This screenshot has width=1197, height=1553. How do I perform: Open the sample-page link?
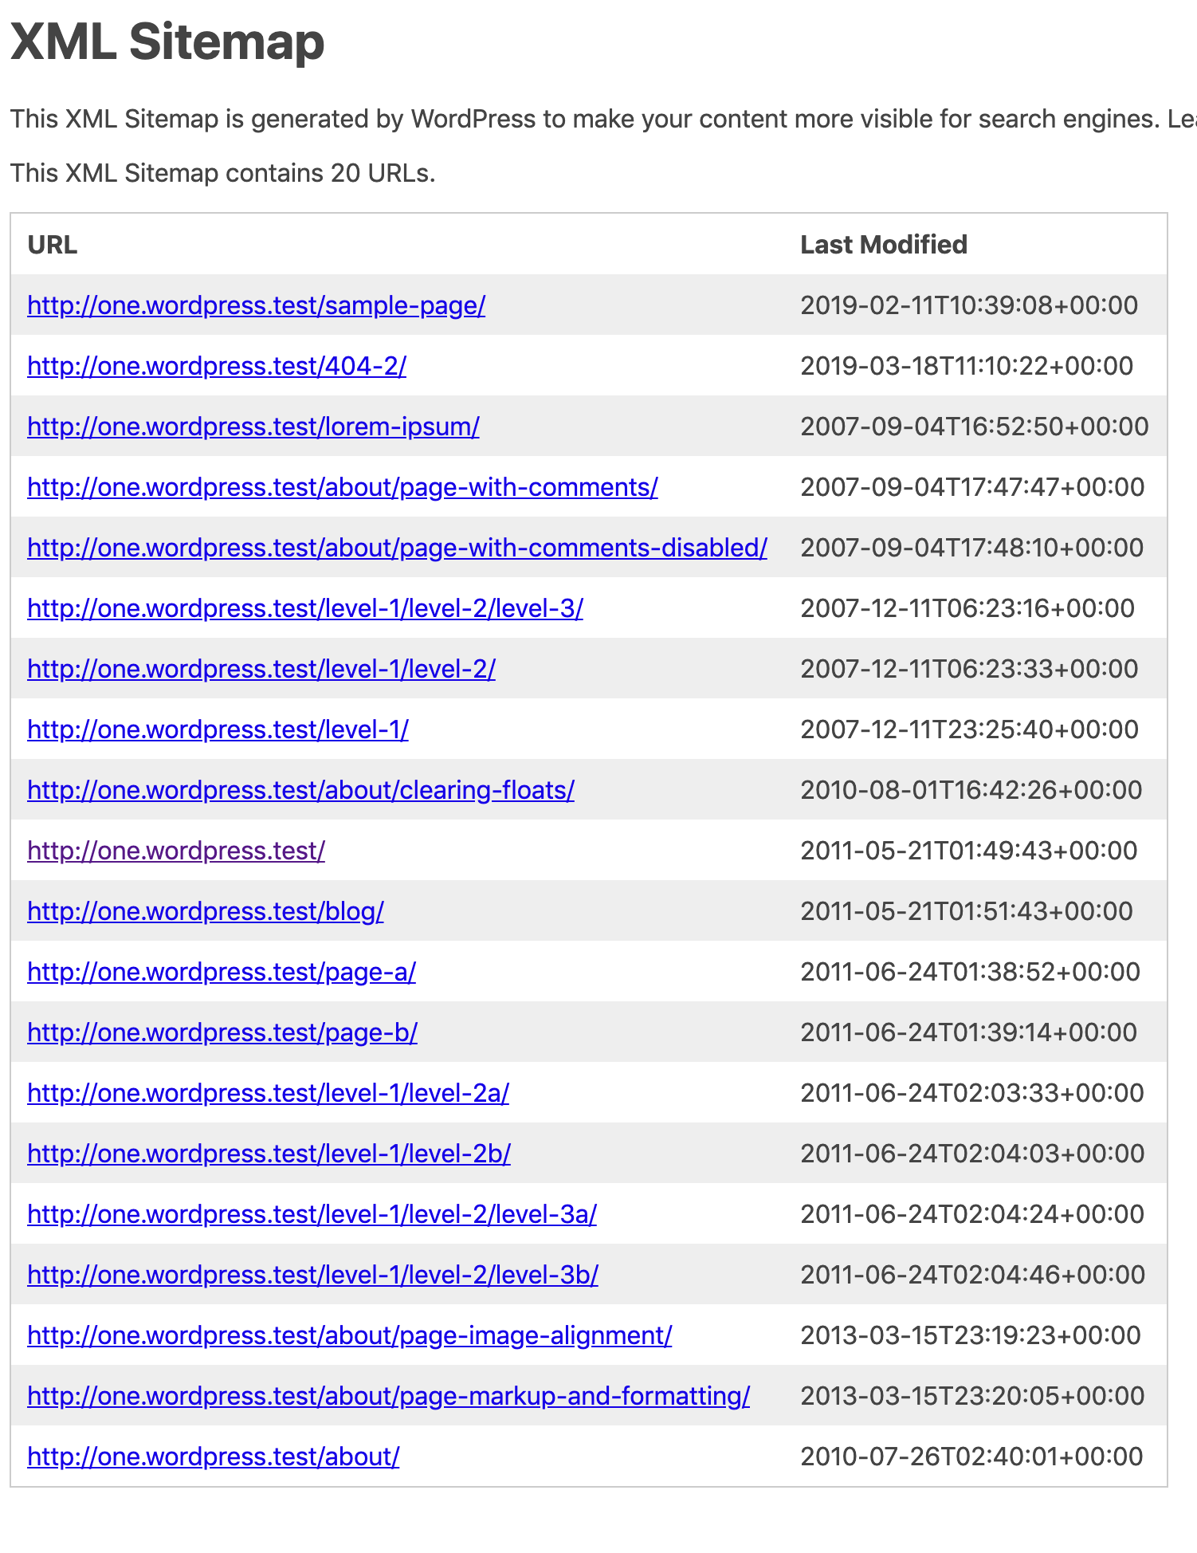[255, 305]
